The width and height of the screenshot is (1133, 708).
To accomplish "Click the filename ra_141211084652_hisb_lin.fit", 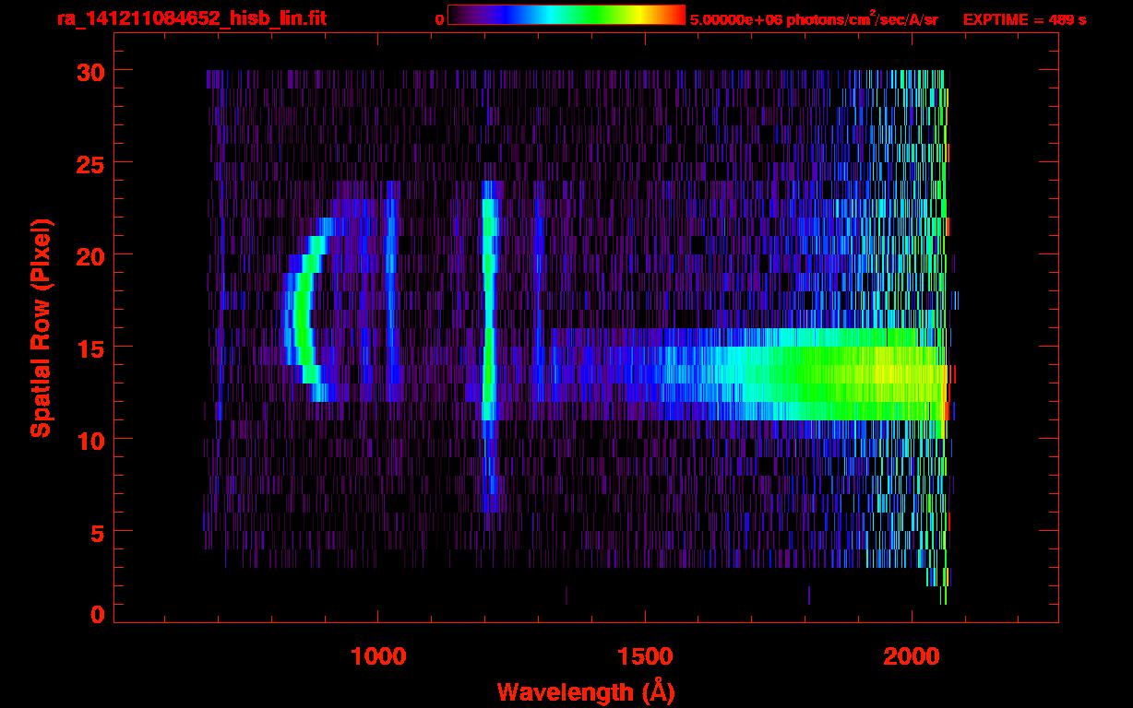I will tap(191, 18).
